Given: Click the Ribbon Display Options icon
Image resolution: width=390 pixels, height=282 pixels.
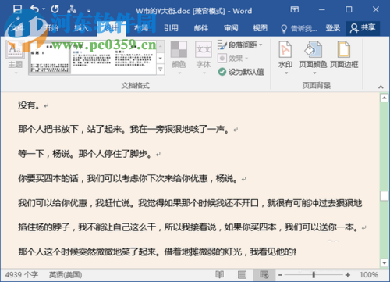Looking at the screenshot, I should coord(295,9).
